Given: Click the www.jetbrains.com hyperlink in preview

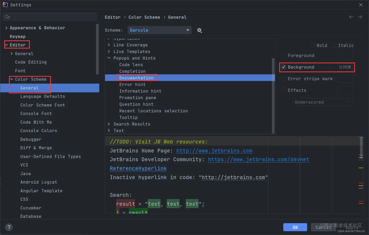Looking at the screenshot, I should tap(214, 151).
